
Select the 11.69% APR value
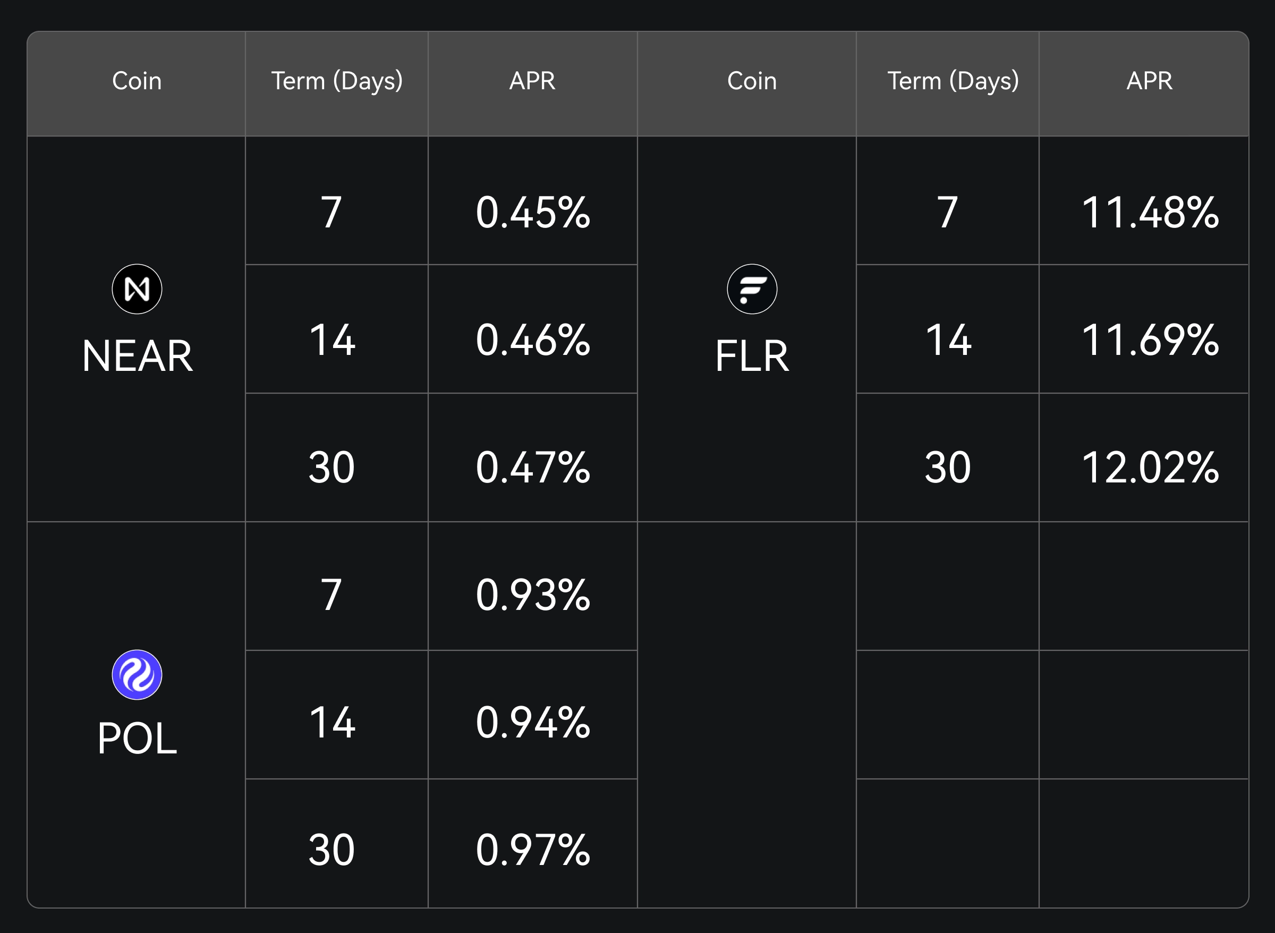click(1150, 340)
